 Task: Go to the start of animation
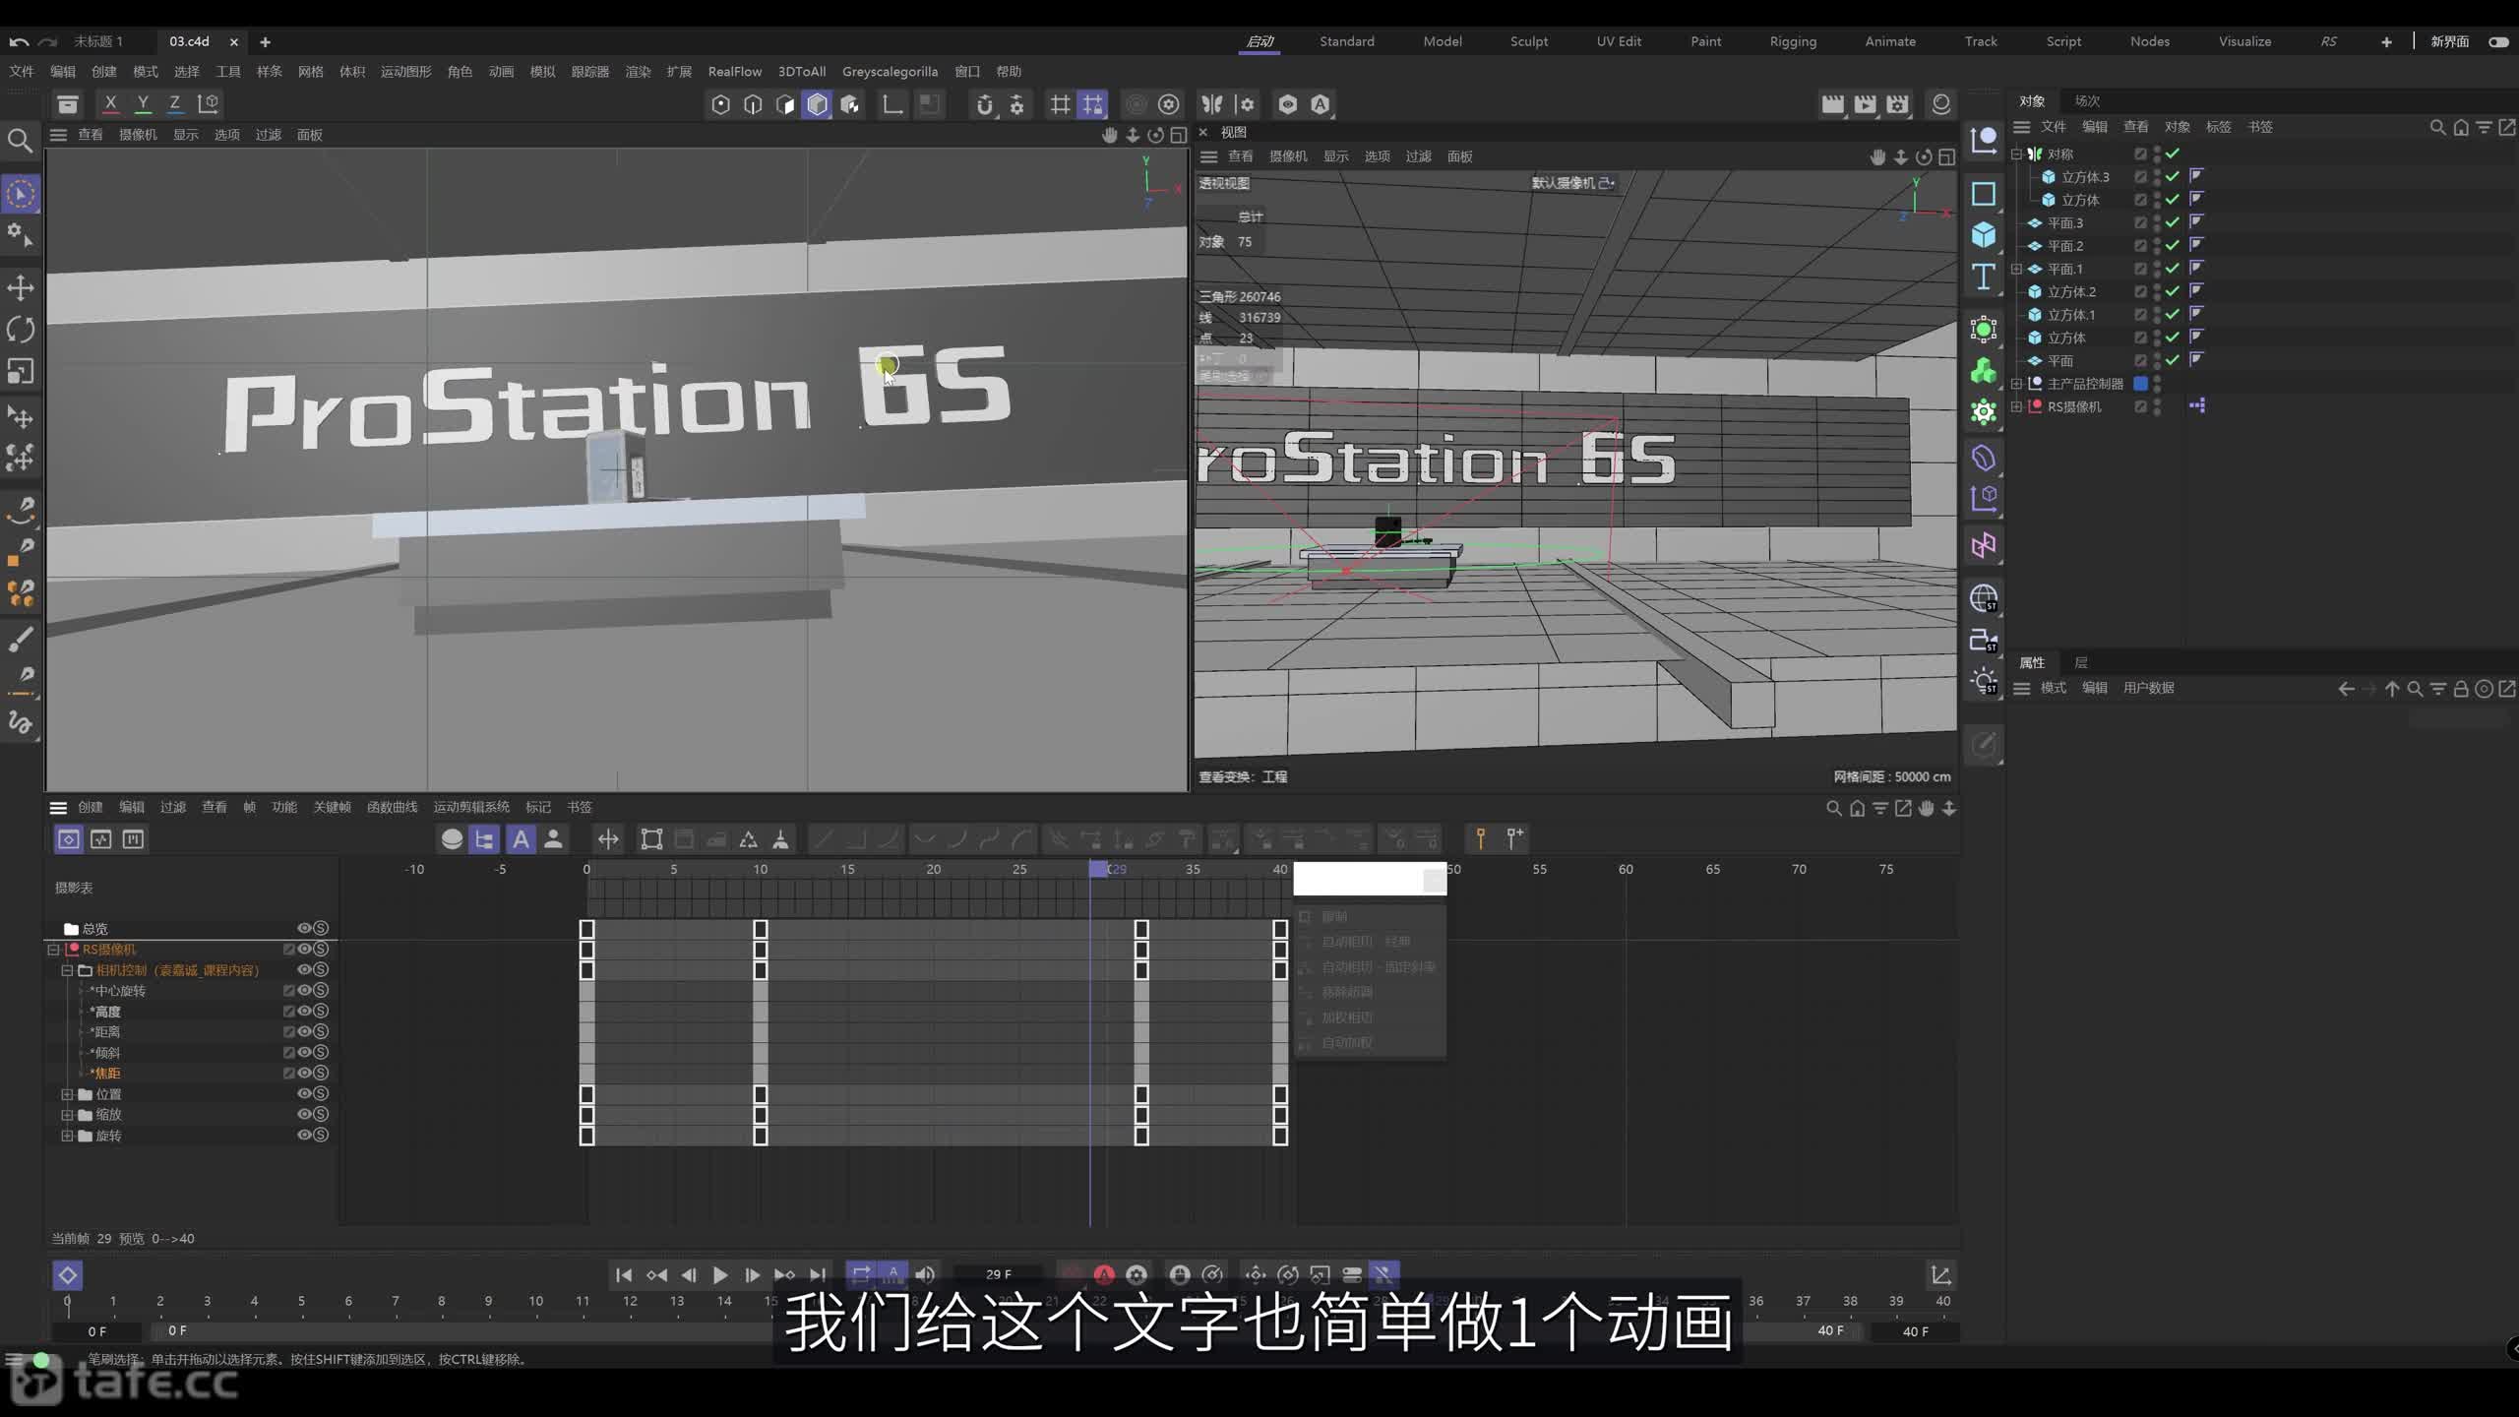click(x=624, y=1275)
